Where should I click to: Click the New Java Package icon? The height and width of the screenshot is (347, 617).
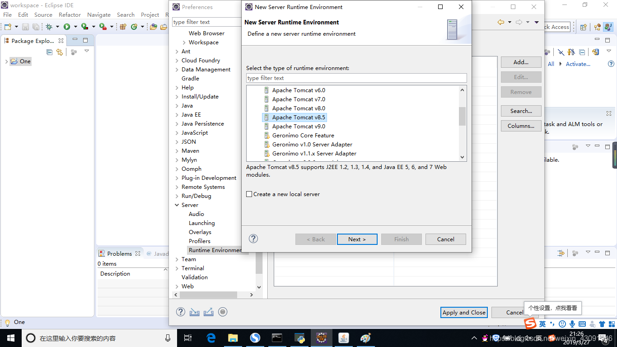coord(122,27)
